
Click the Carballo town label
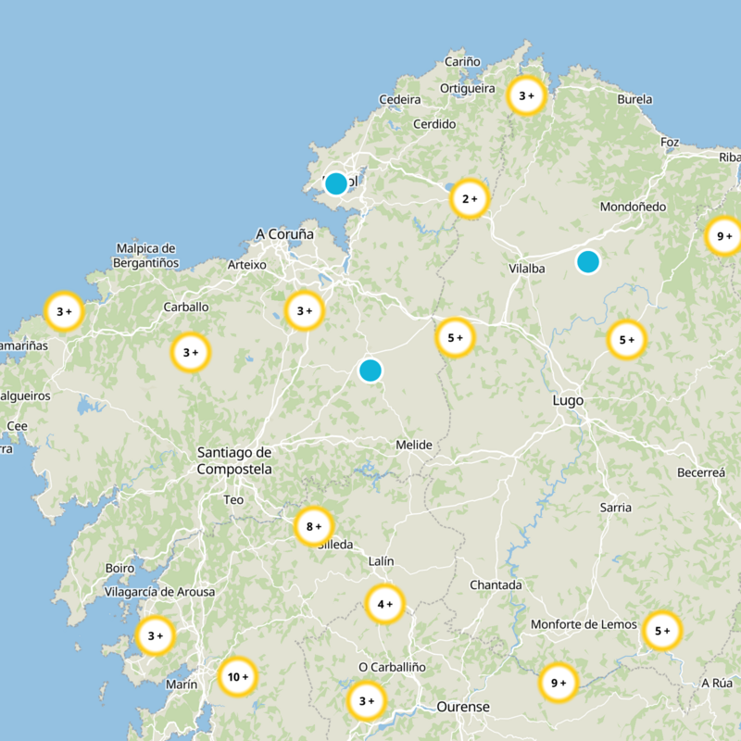click(x=186, y=308)
